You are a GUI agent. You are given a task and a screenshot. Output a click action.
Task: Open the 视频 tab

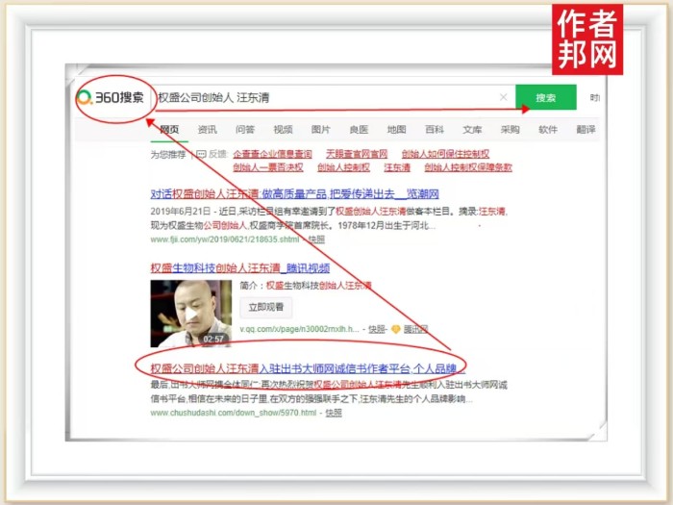pyautogui.click(x=283, y=130)
